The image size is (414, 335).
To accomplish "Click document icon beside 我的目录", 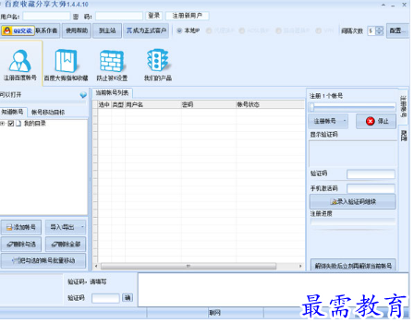I will pyautogui.click(x=18, y=124).
